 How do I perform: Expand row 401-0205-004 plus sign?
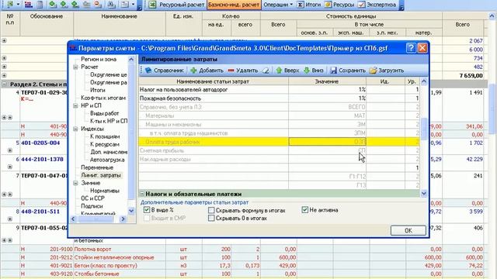pyautogui.click(x=10, y=150)
